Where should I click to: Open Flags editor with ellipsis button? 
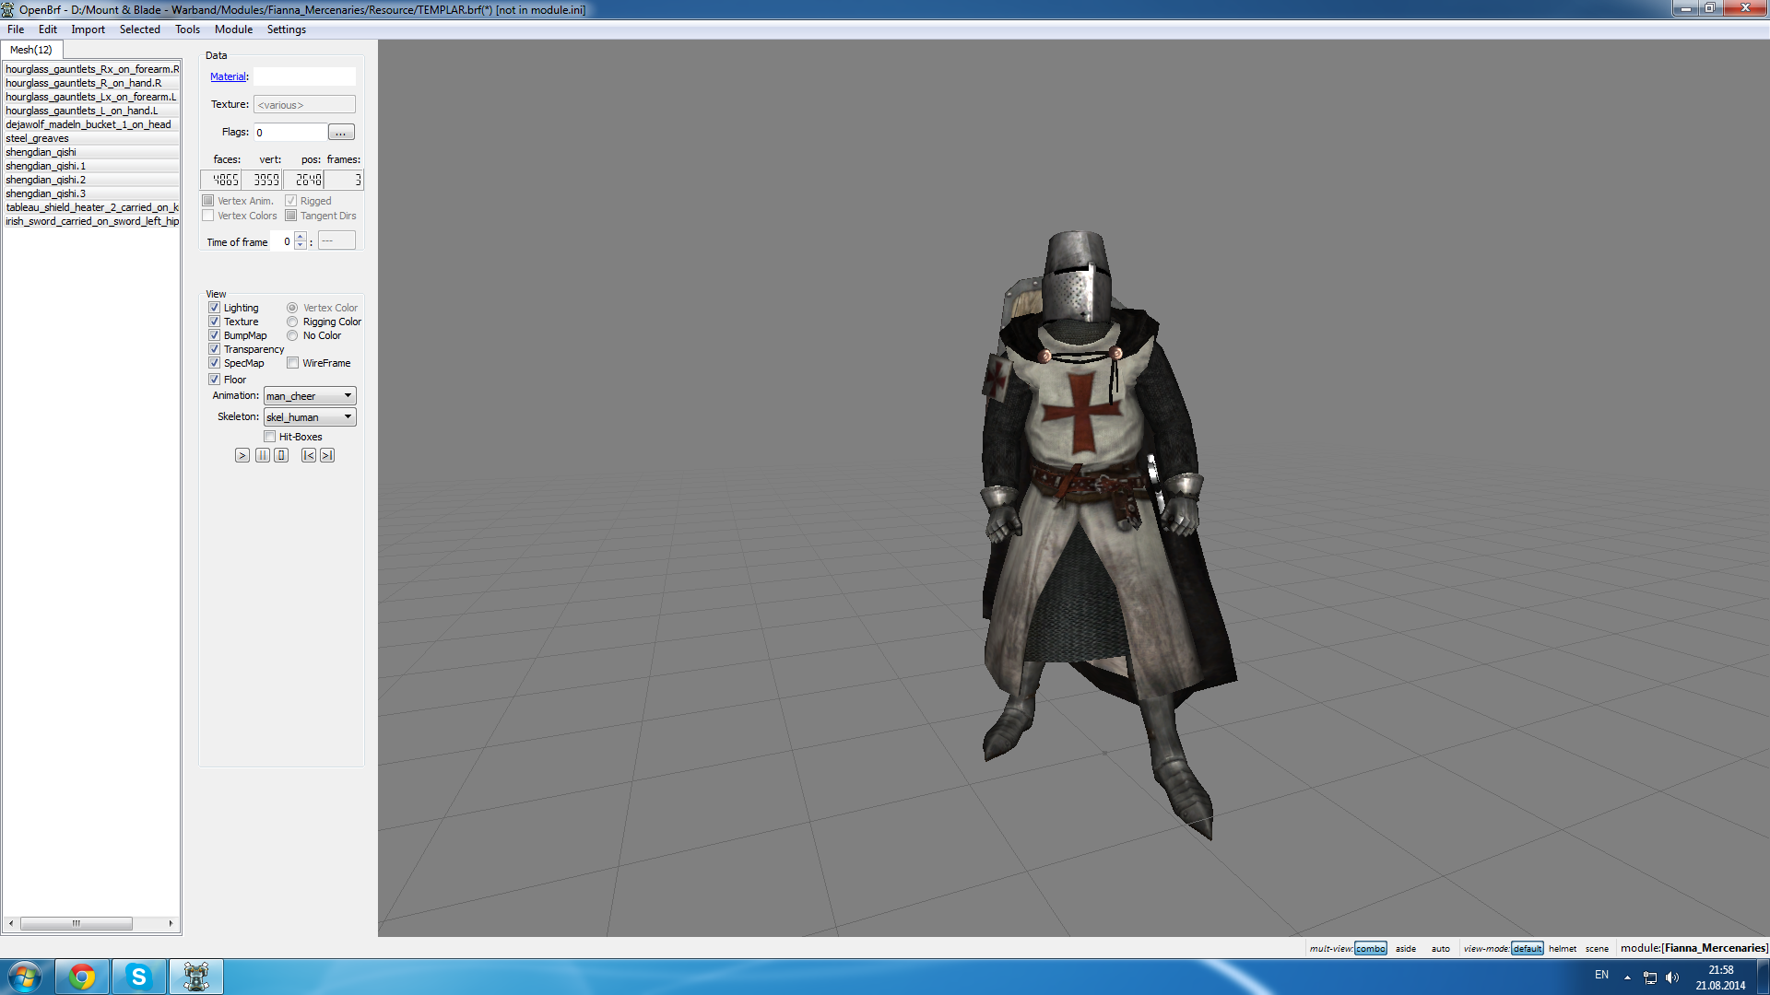340,133
